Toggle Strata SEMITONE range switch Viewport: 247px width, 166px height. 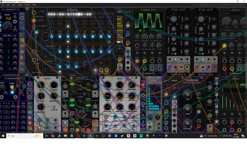pos(46,52)
